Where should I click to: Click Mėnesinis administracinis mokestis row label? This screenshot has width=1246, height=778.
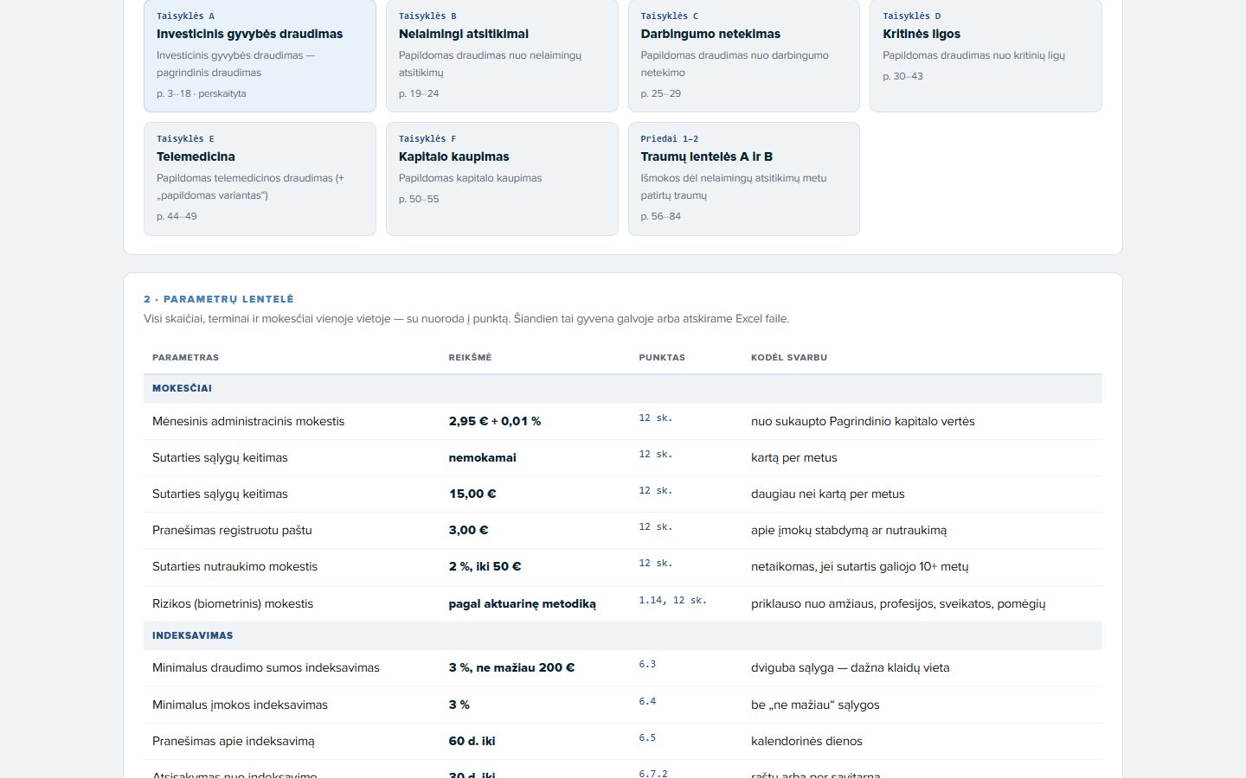(x=248, y=421)
